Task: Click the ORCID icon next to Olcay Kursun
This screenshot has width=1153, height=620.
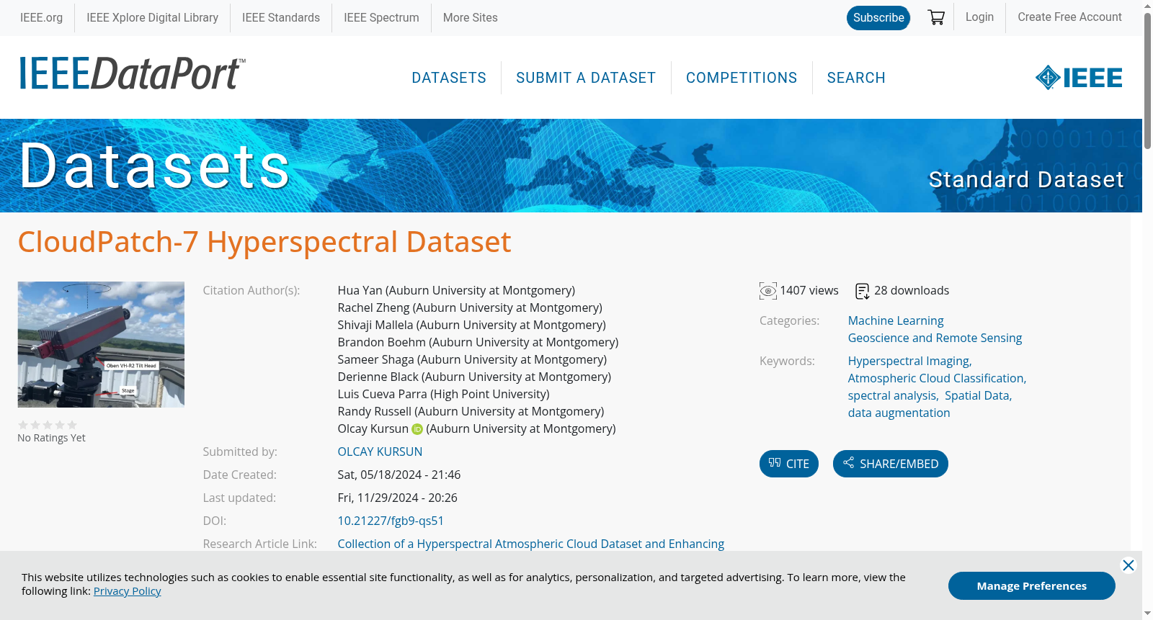Action: pos(417,429)
